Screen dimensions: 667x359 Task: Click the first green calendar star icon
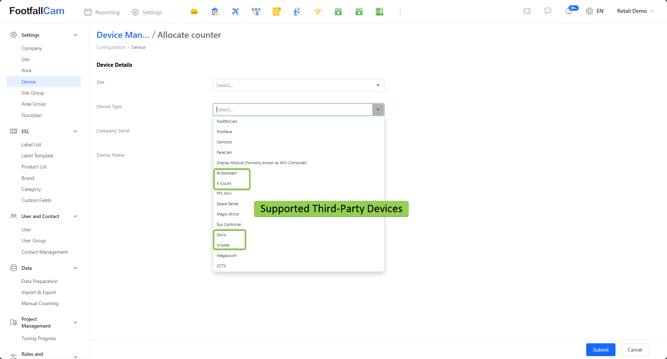[338, 12]
